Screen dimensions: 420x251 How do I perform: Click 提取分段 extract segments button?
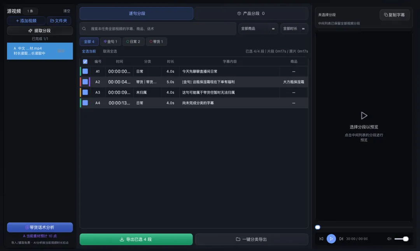tap(40, 31)
